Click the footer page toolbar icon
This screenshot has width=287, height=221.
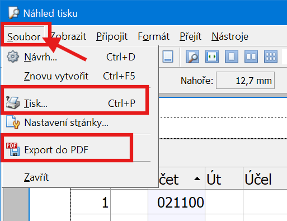click(x=168, y=57)
